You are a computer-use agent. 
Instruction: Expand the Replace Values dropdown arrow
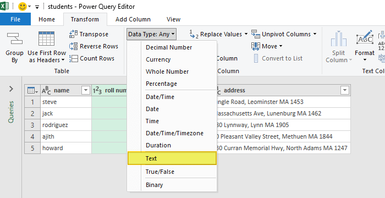246,34
